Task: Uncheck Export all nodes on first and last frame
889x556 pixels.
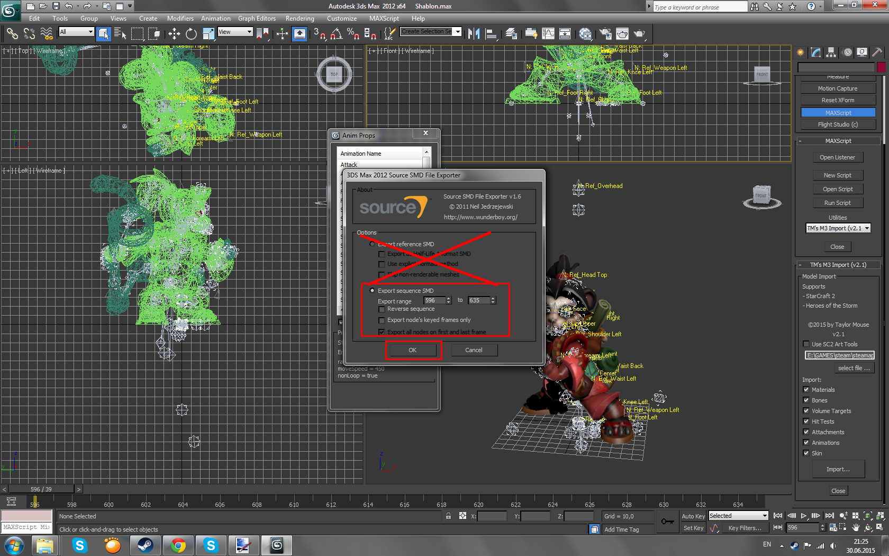Action: pyautogui.click(x=382, y=332)
